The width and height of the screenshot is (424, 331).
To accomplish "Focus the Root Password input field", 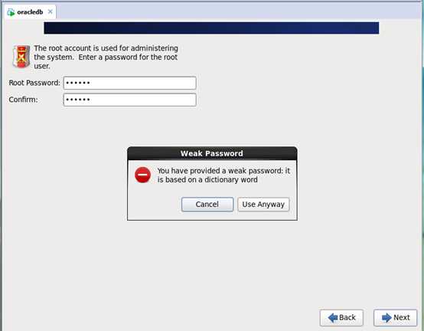I will 129,83.
